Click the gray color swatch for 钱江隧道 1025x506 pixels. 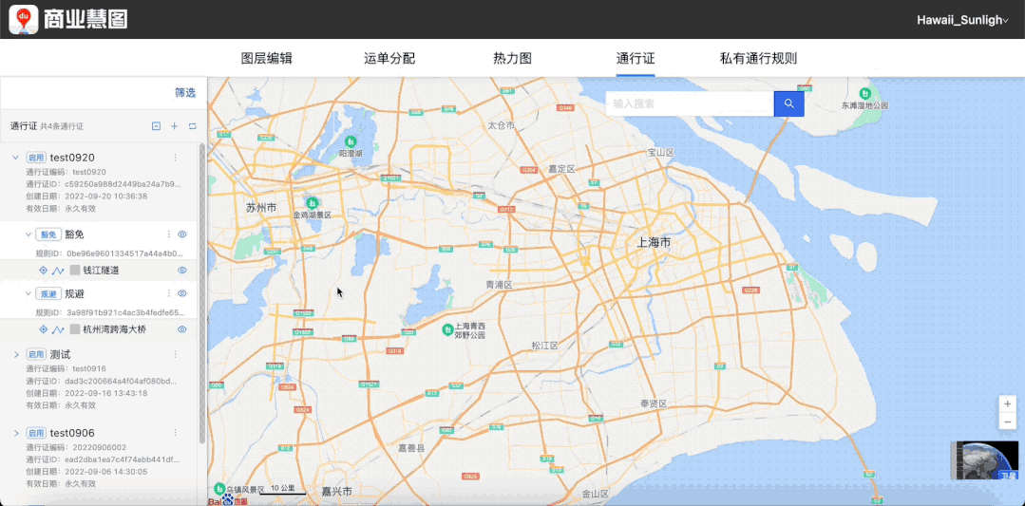[x=75, y=271]
